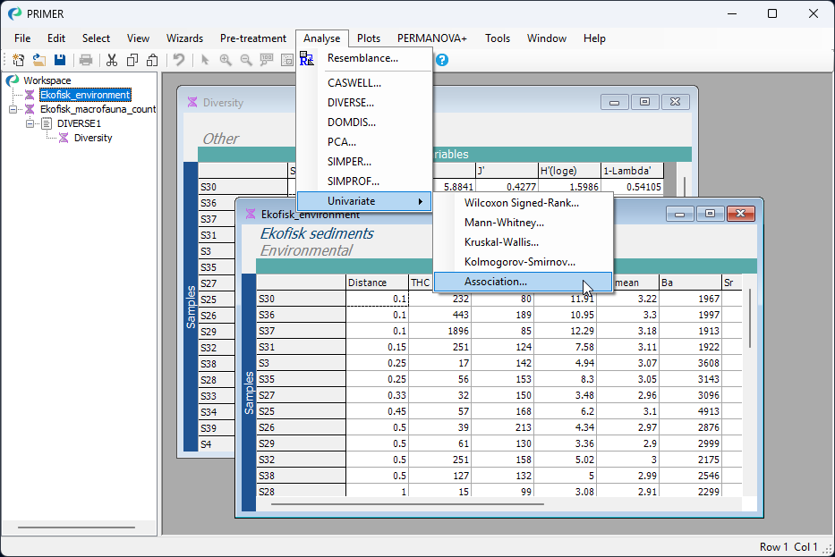The height and width of the screenshot is (557, 835).
Task: Print using the printer toolbar icon
Action: tap(85, 59)
